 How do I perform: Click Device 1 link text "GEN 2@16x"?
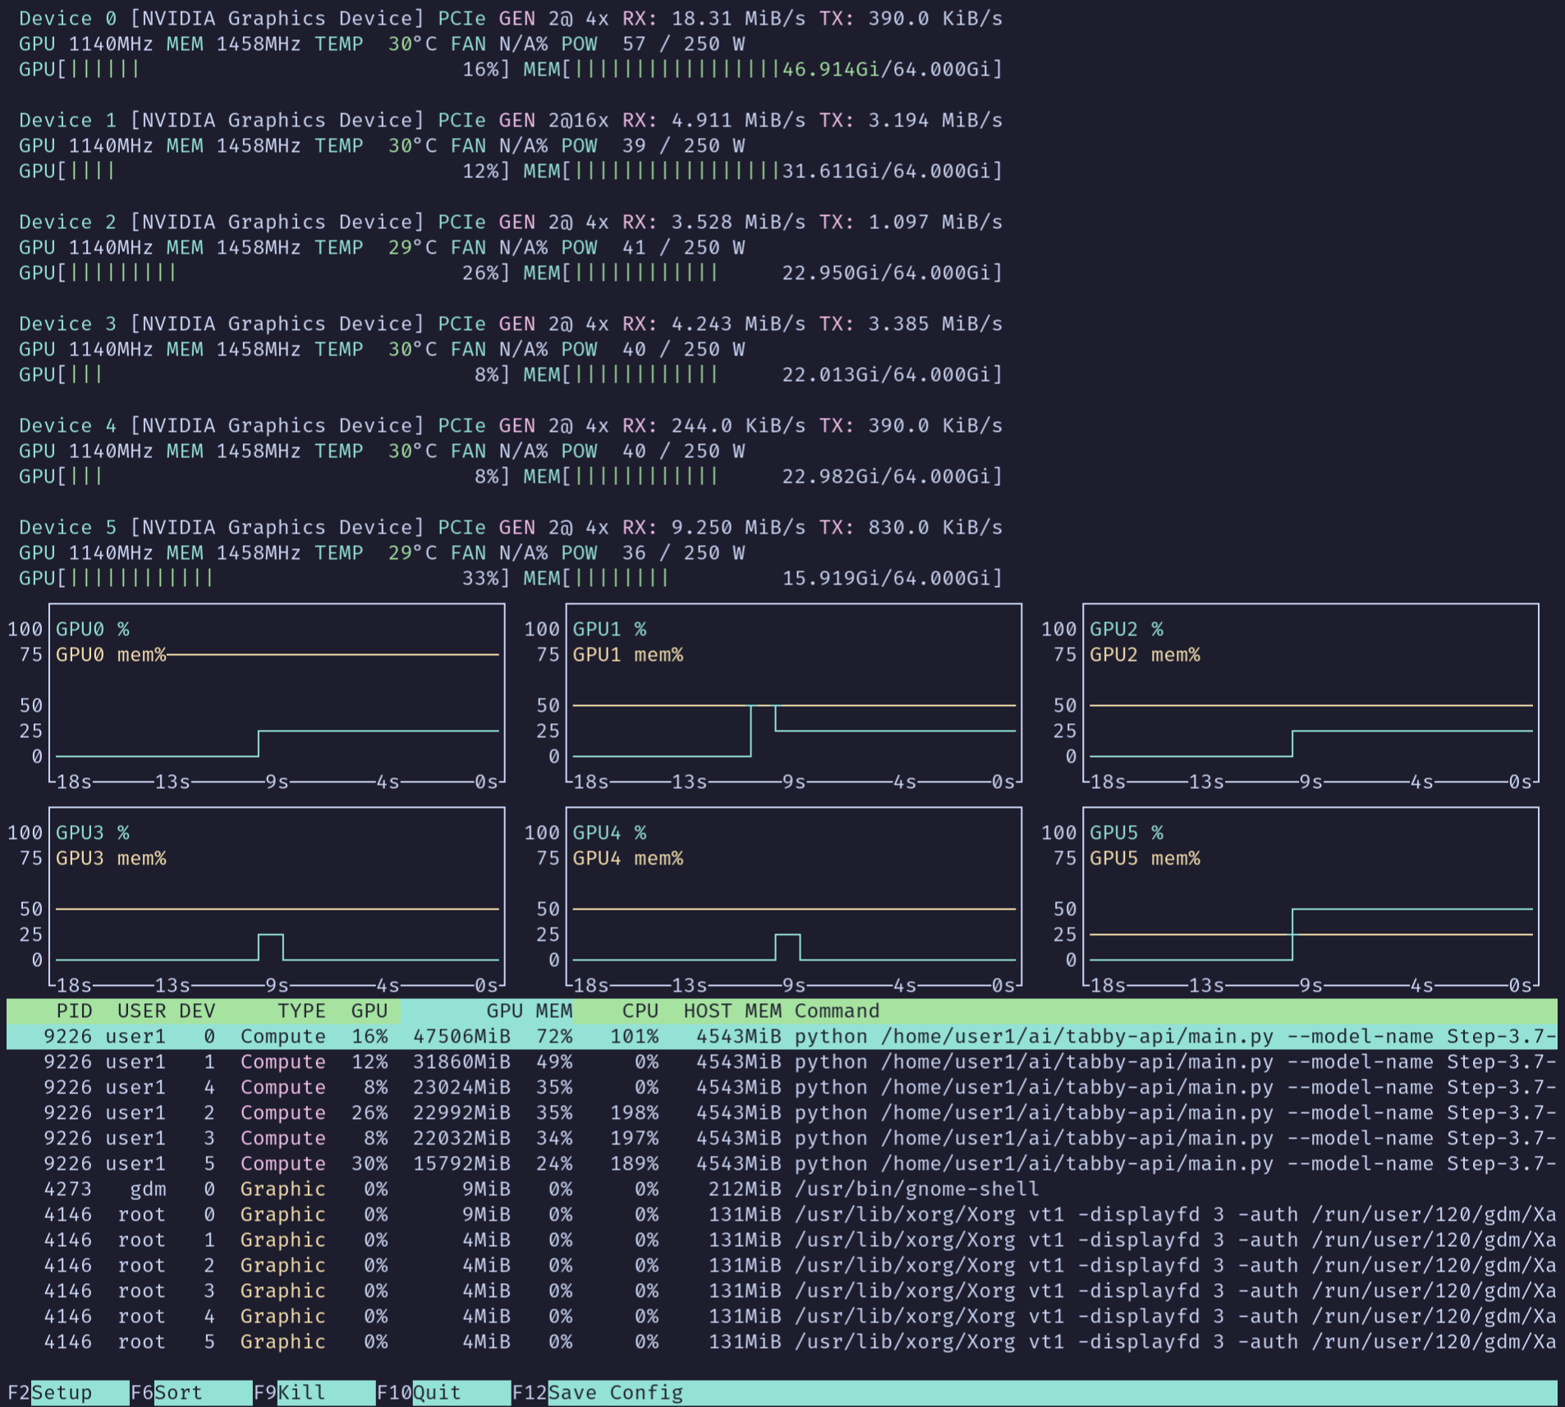pyautogui.click(x=554, y=120)
